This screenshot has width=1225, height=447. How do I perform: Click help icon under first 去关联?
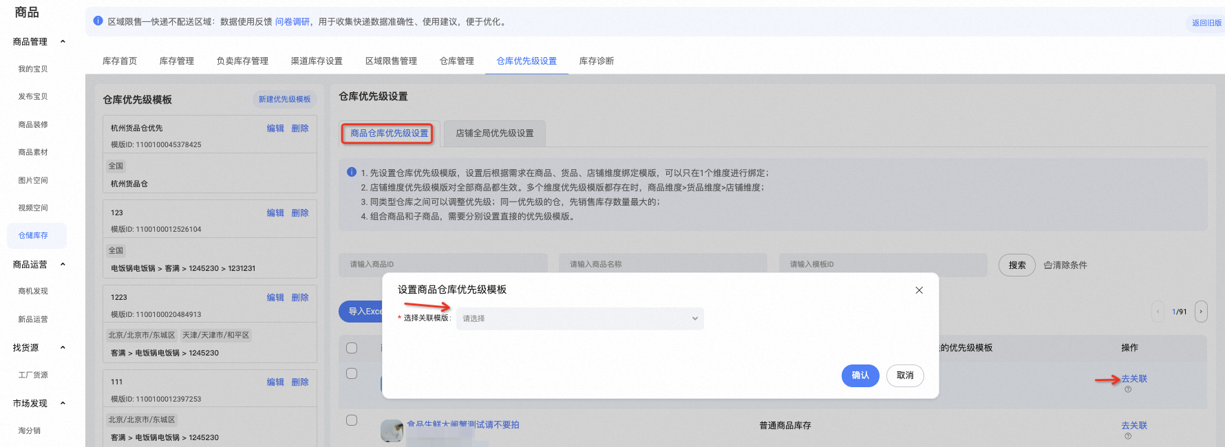click(x=1128, y=389)
